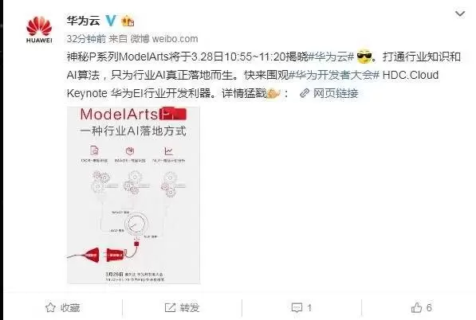The height and width of the screenshot is (320, 476).
Task: Open the 华为云 account name link
Action: point(83,21)
